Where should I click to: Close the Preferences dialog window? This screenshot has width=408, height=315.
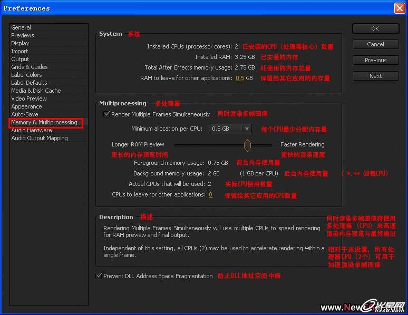pyautogui.click(x=400, y=8)
